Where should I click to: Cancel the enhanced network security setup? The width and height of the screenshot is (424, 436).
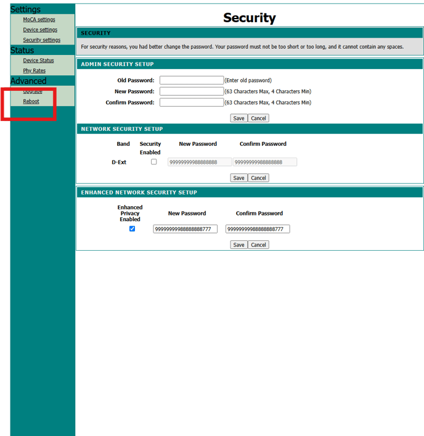(x=258, y=245)
